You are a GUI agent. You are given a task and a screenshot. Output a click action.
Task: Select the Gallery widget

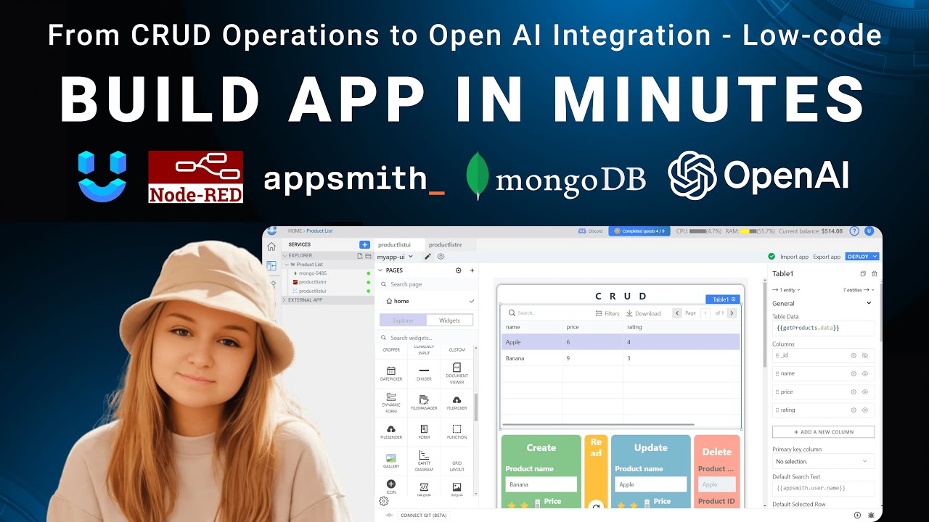390,459
